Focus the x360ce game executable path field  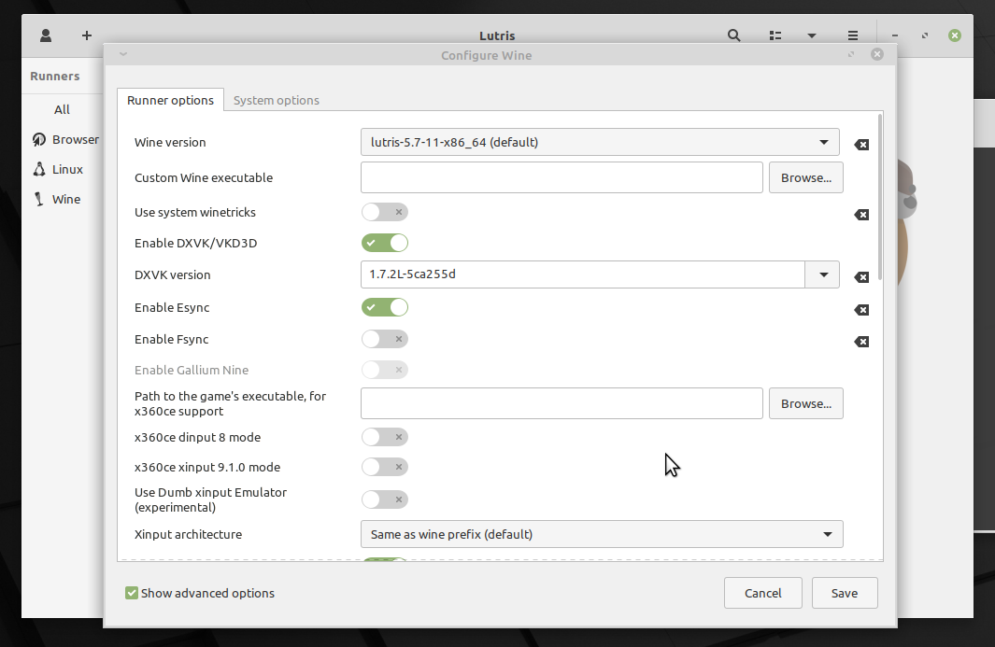pyautogui.click(x=561, y=403)
